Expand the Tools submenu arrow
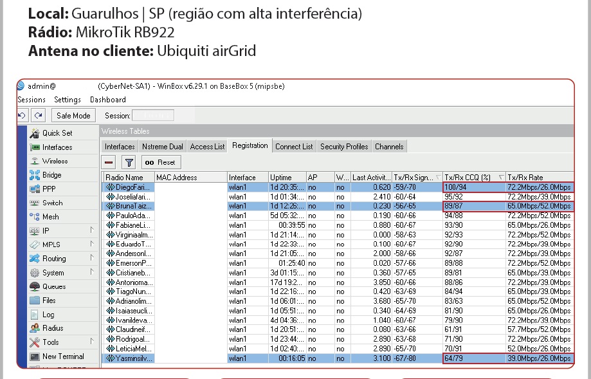Image resolution: width=591 pixels, height=379 pixels. click(91, 342)
